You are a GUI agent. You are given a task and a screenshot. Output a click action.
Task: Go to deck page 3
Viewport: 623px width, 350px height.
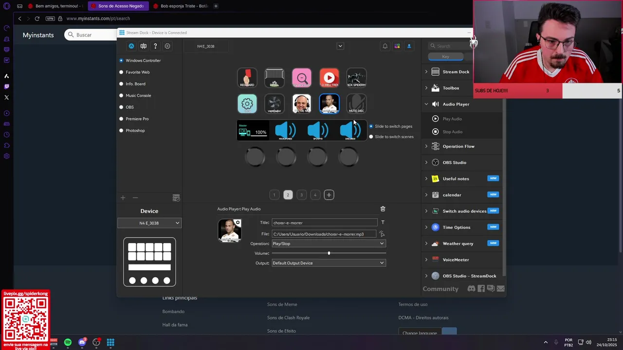click(x=301, y=195)
